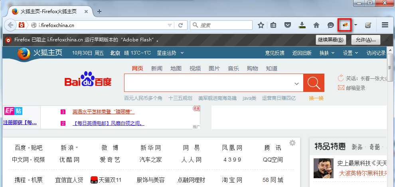395x187 pixels.
Task: Open the 设置 dropdown
Action: click(350, 53)
